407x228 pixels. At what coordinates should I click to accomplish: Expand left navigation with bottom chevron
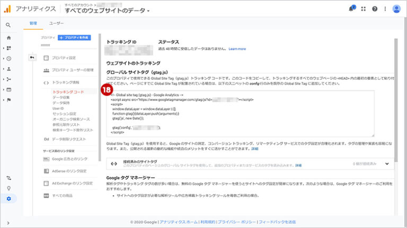coord(8,223)
